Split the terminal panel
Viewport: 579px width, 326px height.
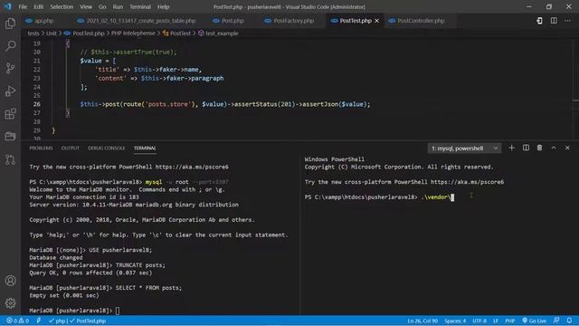point(526,148)
